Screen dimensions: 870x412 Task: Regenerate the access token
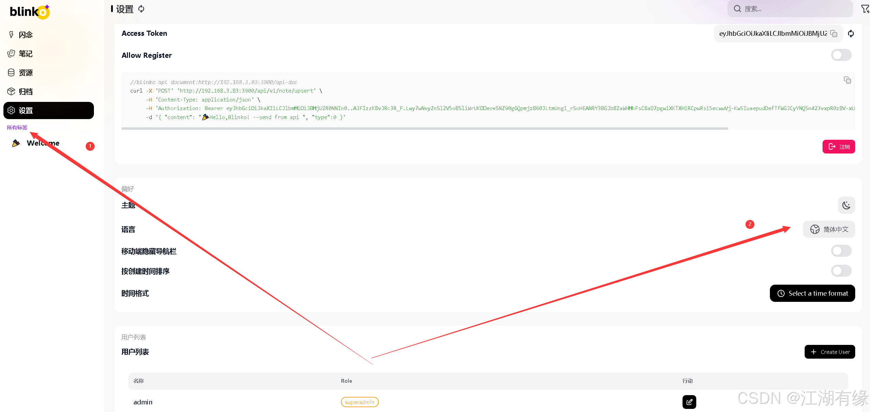851,33
